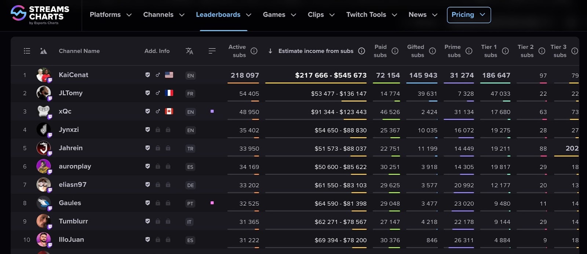
Task: Open Jahrein's channel avatar
Action: pyautogui.click(x=44, y=148)
